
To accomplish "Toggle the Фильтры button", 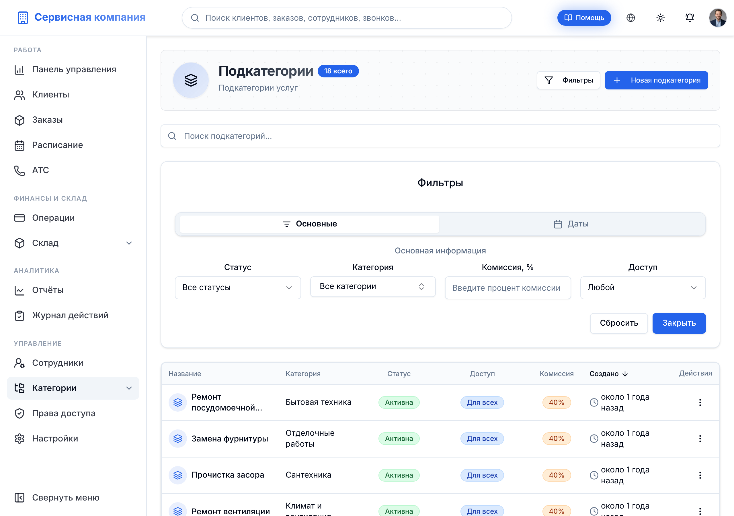I will pyautogui.click(x=568, y=80).
